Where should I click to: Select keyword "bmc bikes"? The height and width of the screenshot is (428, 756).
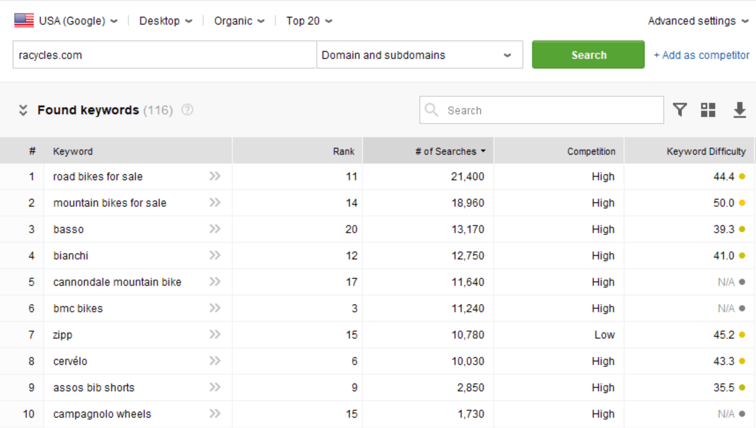(77, 308)
